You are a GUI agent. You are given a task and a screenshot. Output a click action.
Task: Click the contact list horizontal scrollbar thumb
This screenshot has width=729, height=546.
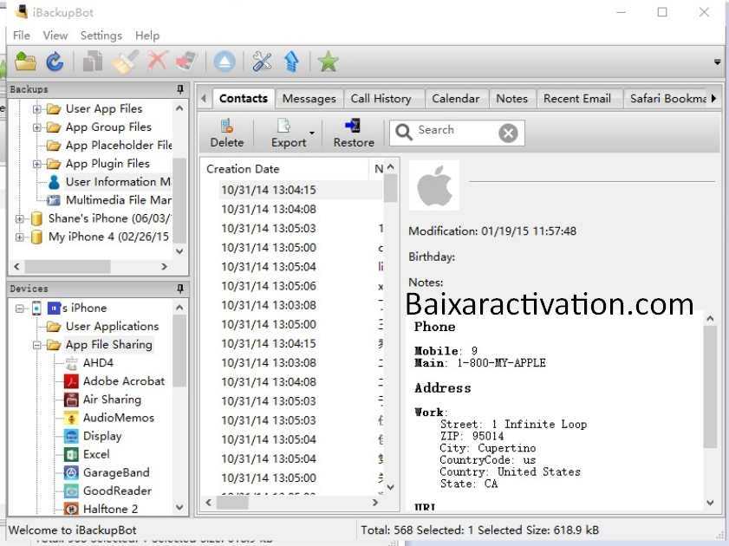pos(232,503)
